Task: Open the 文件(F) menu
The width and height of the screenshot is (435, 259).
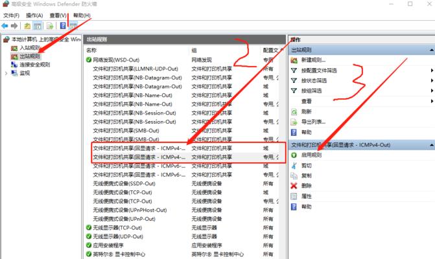Action: (12, 16)
